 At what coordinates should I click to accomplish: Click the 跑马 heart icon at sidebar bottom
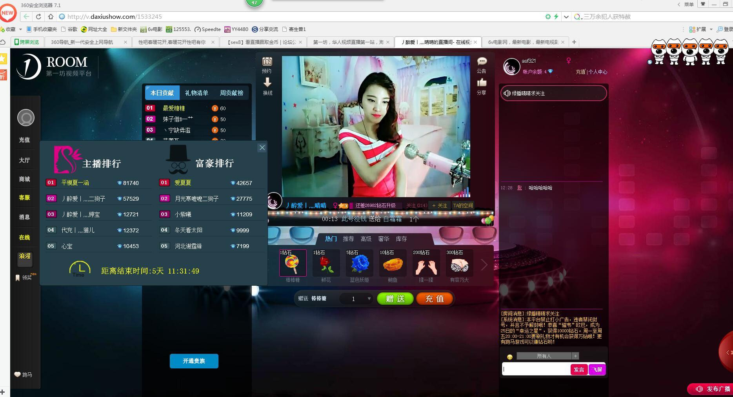(x=17, y=374)
